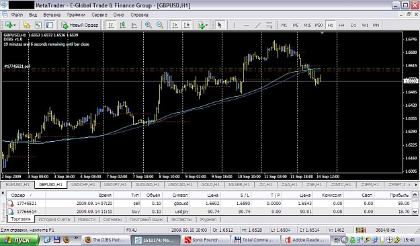
Task: Open the Эксперты terminal tab
Action: [x=181, y=220]
